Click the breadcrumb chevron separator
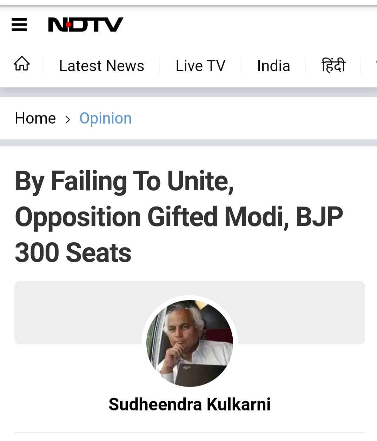377x441 pixels. pos(68,119)
